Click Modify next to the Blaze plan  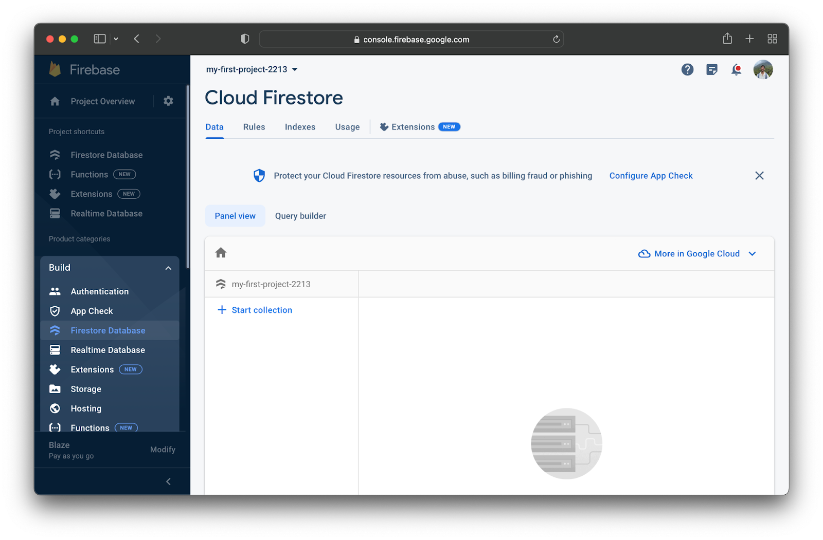point(163,450)
